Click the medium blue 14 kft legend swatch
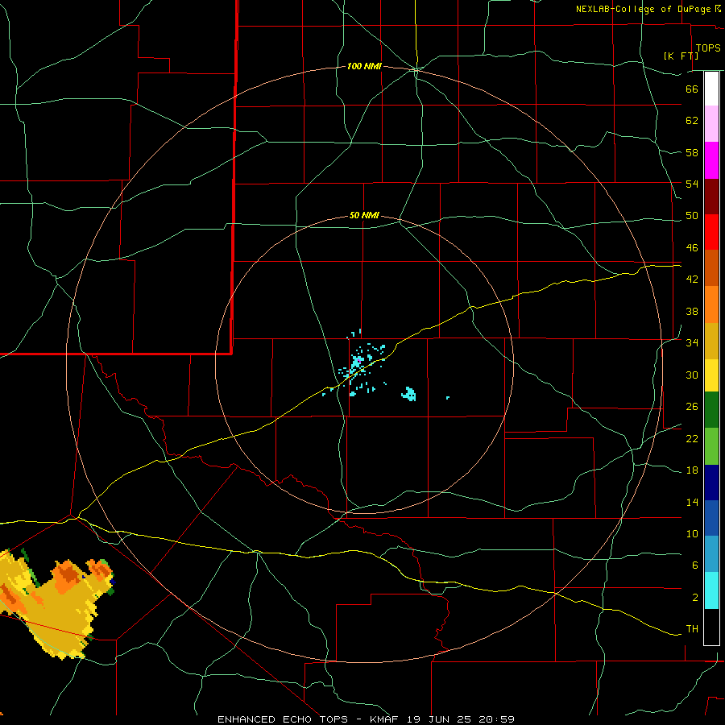The width and height of the screenshot is (725, 725). 711,518
